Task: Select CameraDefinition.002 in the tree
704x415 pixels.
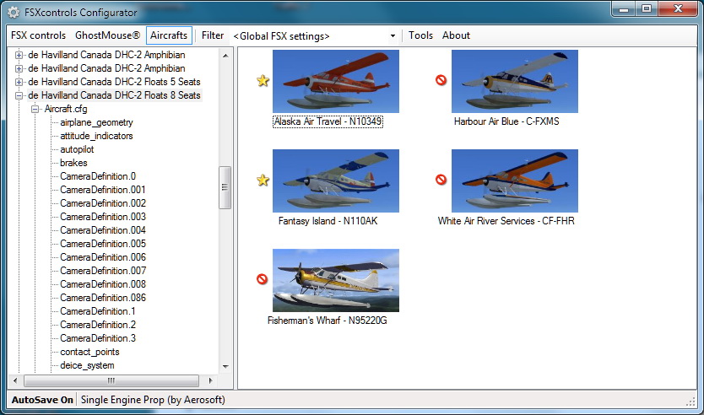Action: (103, 203)
